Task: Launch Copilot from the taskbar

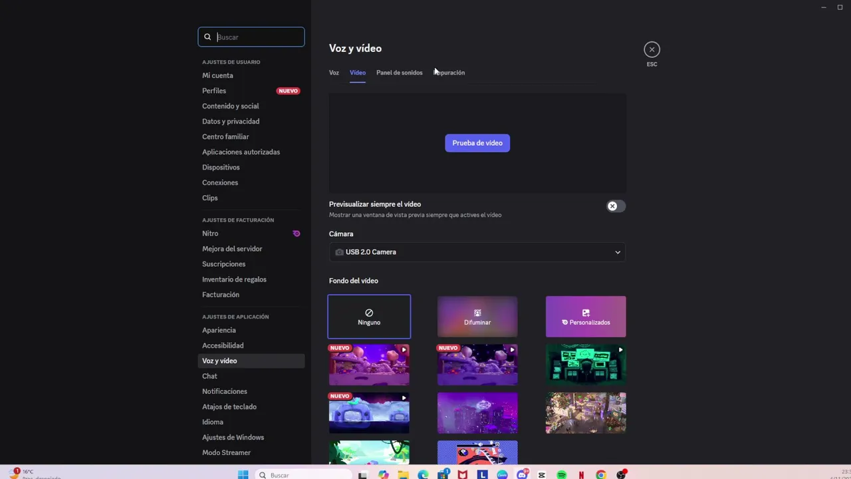Action: (383, 474)
